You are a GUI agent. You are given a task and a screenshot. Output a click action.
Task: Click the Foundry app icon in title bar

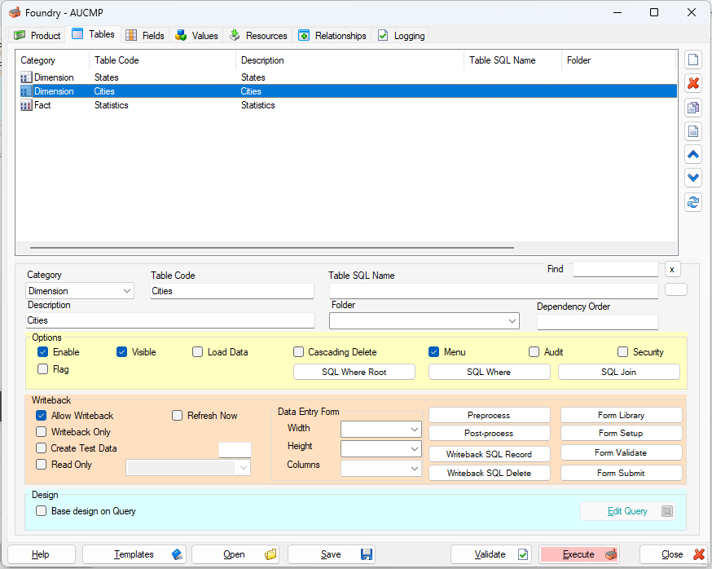click(15, 12)
